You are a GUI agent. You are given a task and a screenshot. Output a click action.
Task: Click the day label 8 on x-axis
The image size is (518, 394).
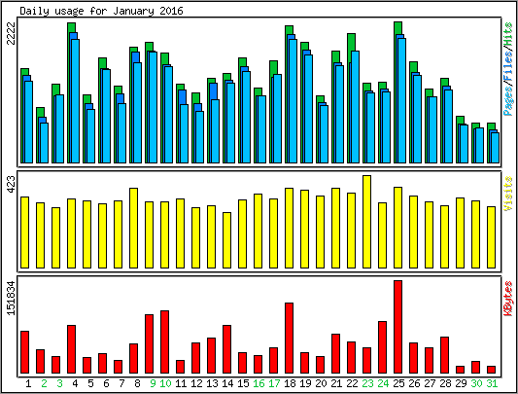point(137,383)
